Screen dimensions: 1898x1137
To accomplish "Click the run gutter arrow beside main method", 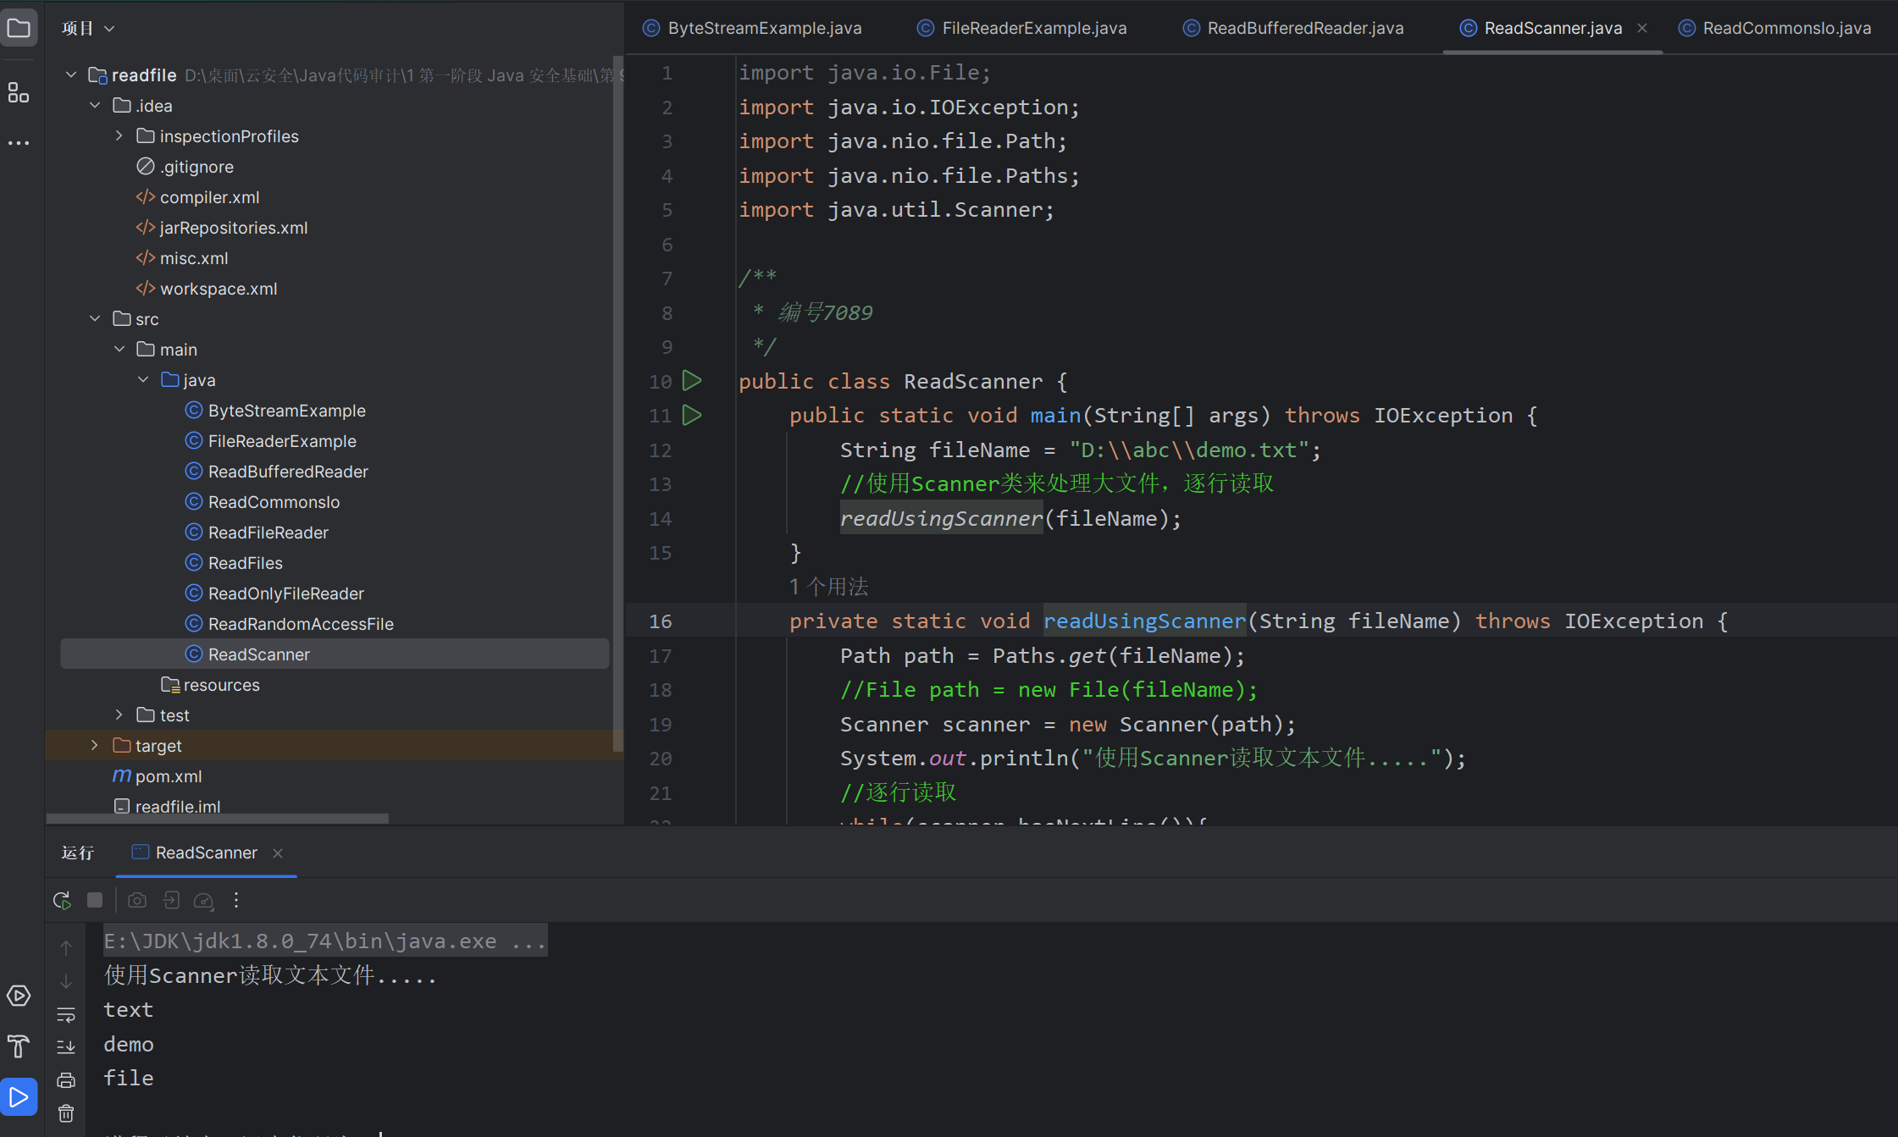I will pyautogui.click(x=692, y=416).
